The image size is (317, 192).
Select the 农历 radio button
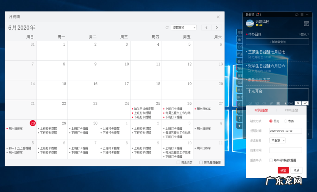pos(285,121)
